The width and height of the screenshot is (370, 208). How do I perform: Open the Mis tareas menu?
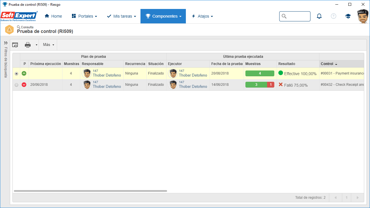coord(121,16)
